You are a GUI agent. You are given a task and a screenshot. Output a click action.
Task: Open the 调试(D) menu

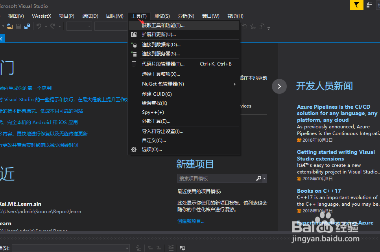[90, 16]
